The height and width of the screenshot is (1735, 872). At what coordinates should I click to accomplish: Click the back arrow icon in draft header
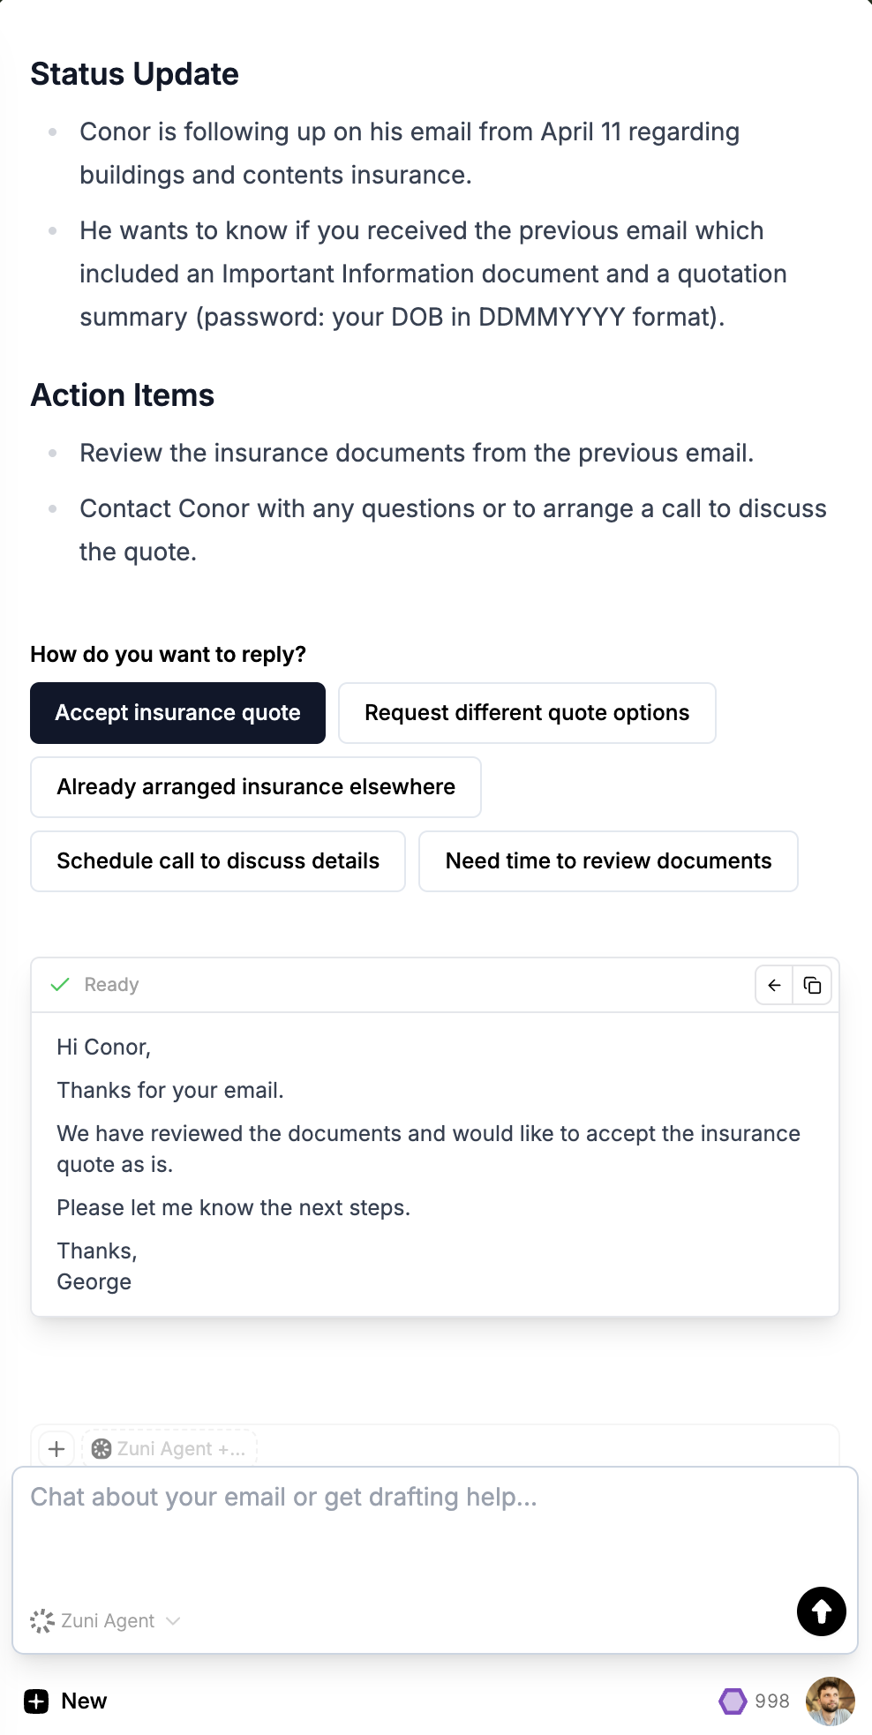click(x=774, y=985)
